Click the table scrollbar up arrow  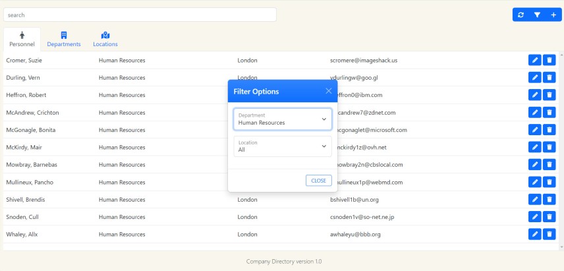[562, 55]
